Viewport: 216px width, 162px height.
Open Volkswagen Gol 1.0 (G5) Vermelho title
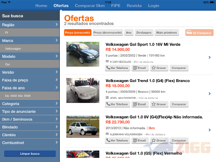pos(144,153)
